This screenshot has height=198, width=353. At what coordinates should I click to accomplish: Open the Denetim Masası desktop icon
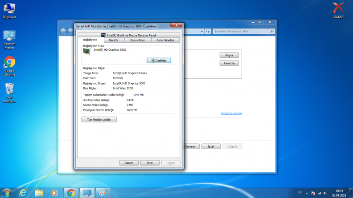[x=9, y=40]
